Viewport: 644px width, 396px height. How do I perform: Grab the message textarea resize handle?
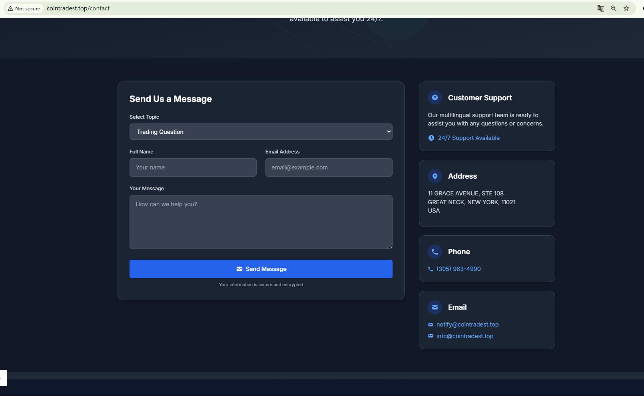point(390,247)
